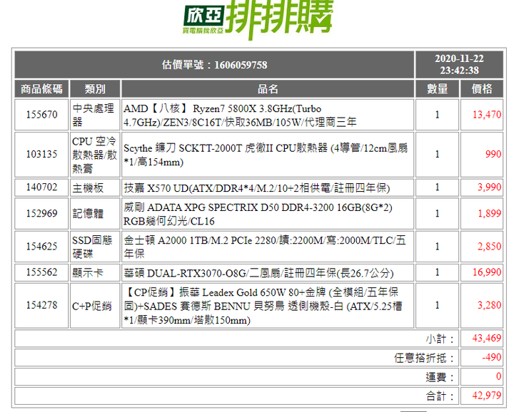
Task: Select barcode 155562
Action: [41, 272]
